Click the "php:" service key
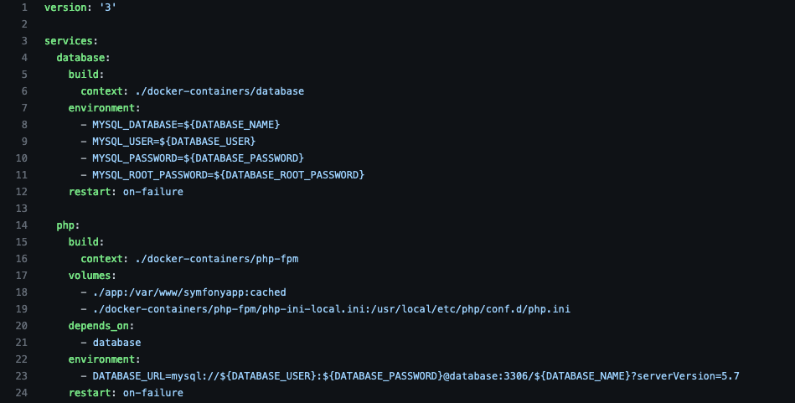This screenshot has width=795, height=403. coord(68,225)
